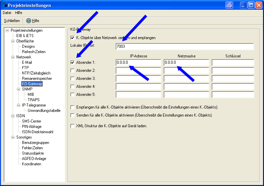The width and height of the screenshot is (264, 186).
Task: Enable XML-Struktur der K.-Objekte checkbox
Action: click(73, 126)
